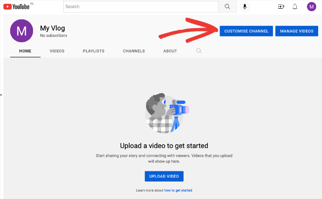Select the Playlists tab
The height and width of the screenshot is (199, 322).
(93, 51)
